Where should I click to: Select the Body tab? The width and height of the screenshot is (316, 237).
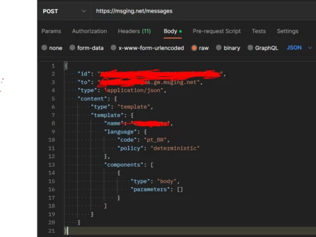(172, 31)
